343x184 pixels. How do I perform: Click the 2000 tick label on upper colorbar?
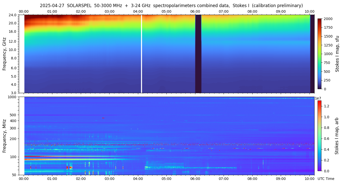[328, 19]
